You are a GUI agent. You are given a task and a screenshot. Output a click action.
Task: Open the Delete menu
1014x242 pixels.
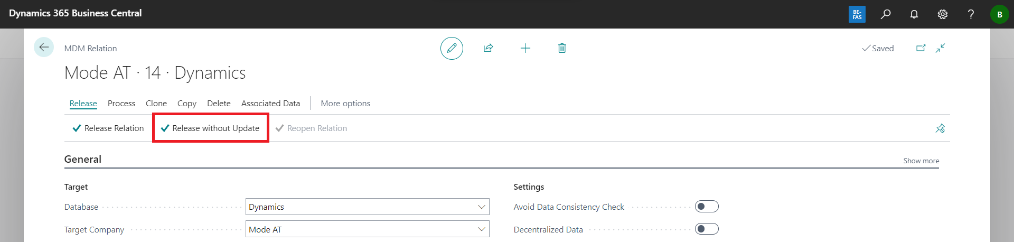(219, 104)
